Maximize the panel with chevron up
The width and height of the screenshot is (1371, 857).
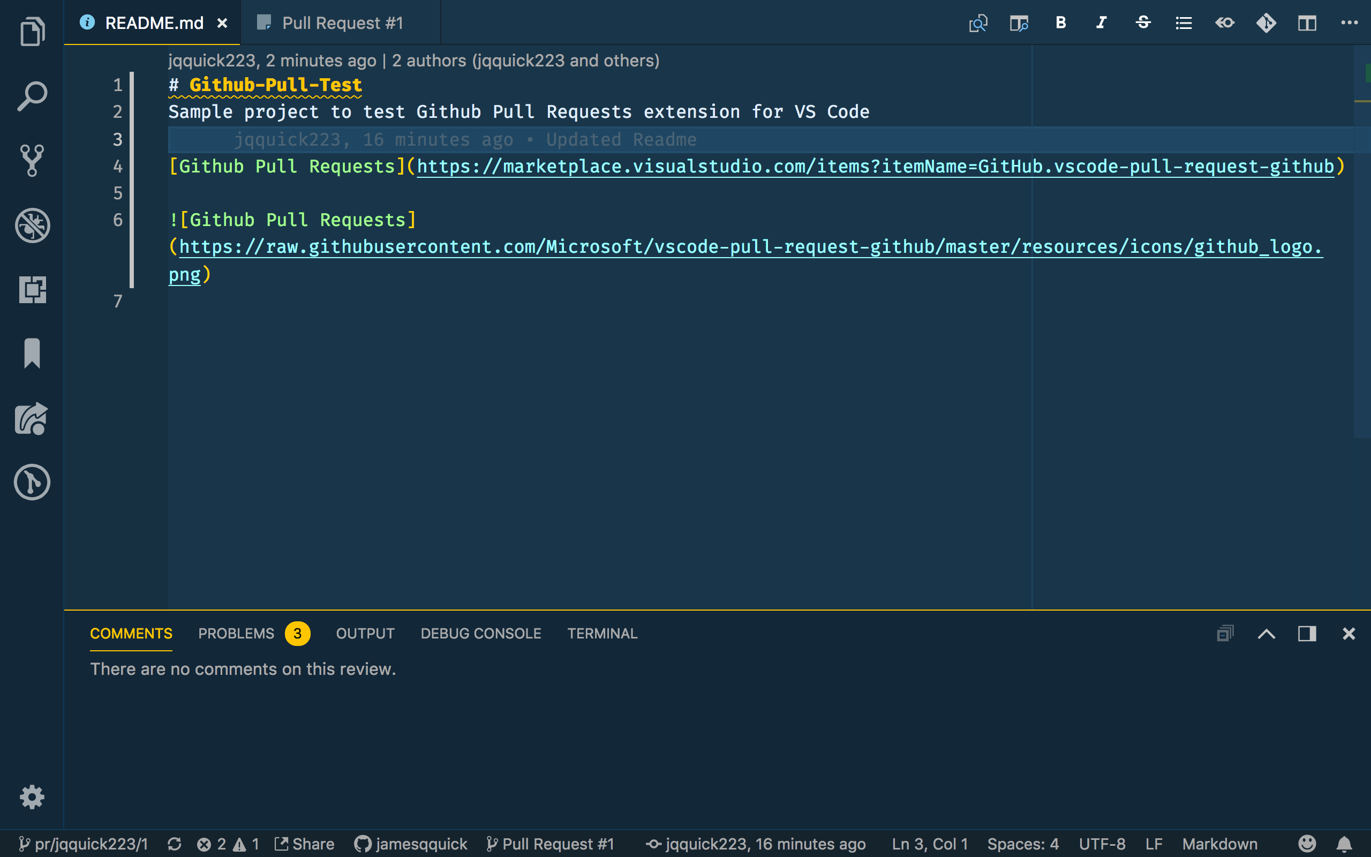[1266, 634]
